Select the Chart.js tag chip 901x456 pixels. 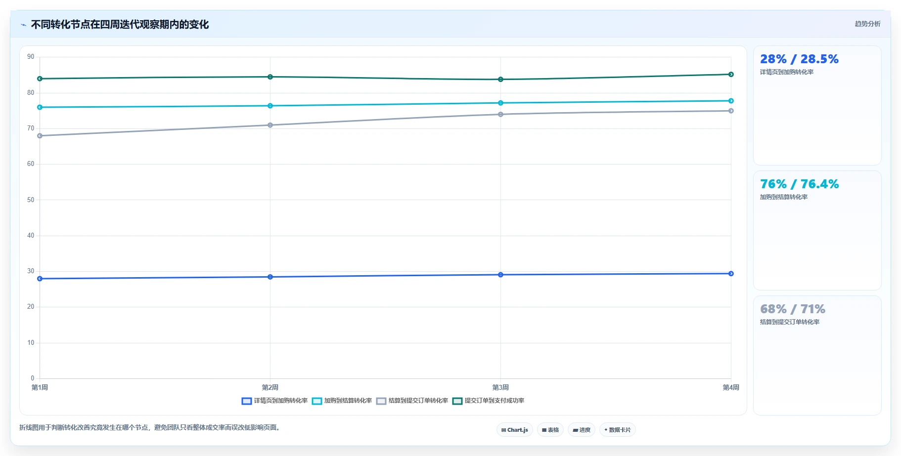[x=515, y=430]
